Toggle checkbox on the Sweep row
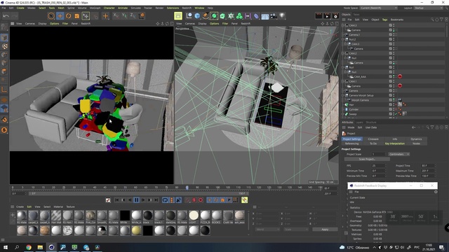The image size is (449, 252). 390,114
